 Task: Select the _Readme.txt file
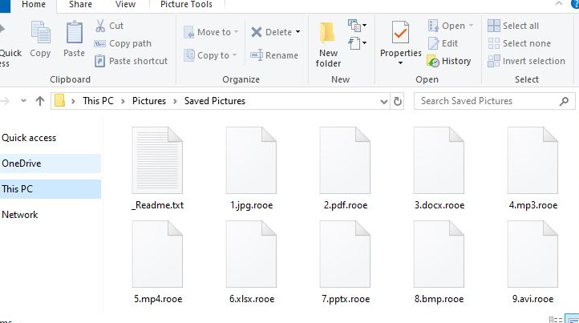[x=158, y=168]
